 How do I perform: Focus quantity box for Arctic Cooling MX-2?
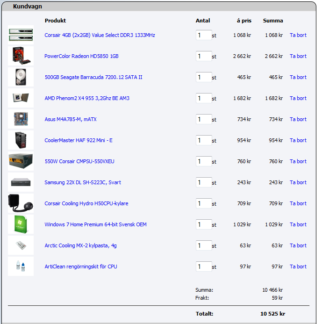[203, 245]
